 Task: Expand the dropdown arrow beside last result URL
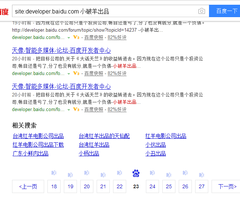tap(69, 110)
